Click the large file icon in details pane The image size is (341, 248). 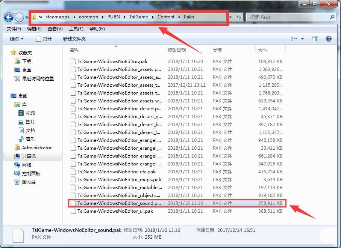(x=18, y=235)
